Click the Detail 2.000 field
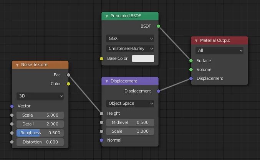The image size is (260, 160). [x=40, y=124]
